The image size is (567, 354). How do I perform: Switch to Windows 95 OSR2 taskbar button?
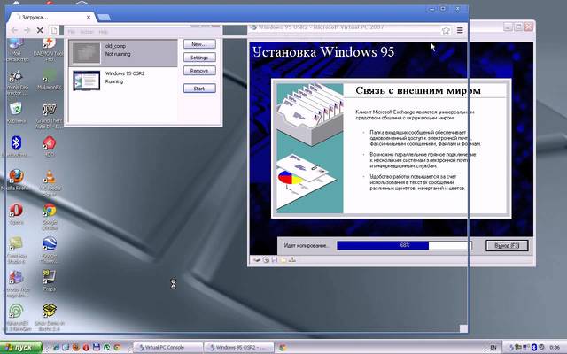[239, 348]
